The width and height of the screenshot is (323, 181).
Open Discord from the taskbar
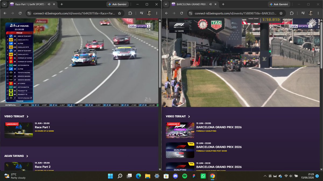pyautogui.click(x=175, y=176)
